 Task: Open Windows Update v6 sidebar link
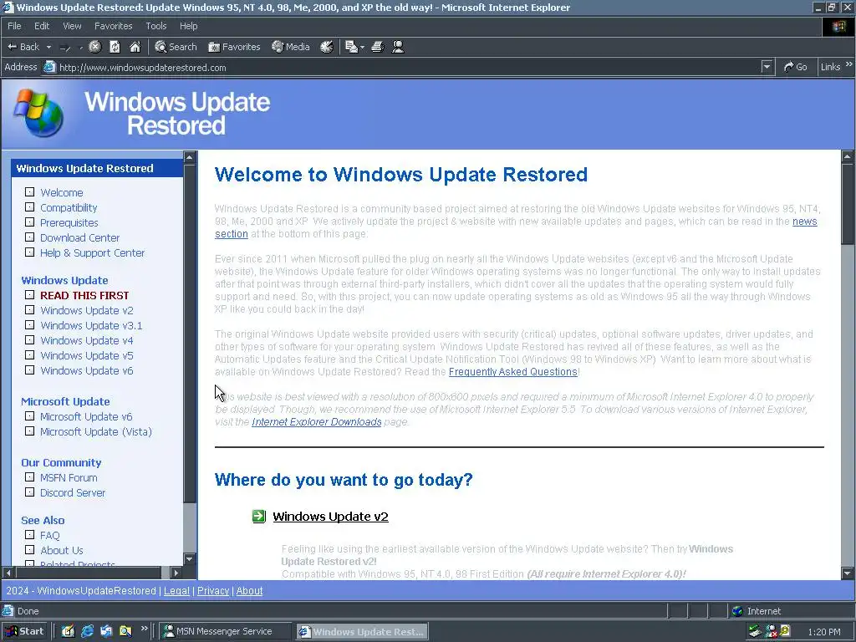[87, 370]
